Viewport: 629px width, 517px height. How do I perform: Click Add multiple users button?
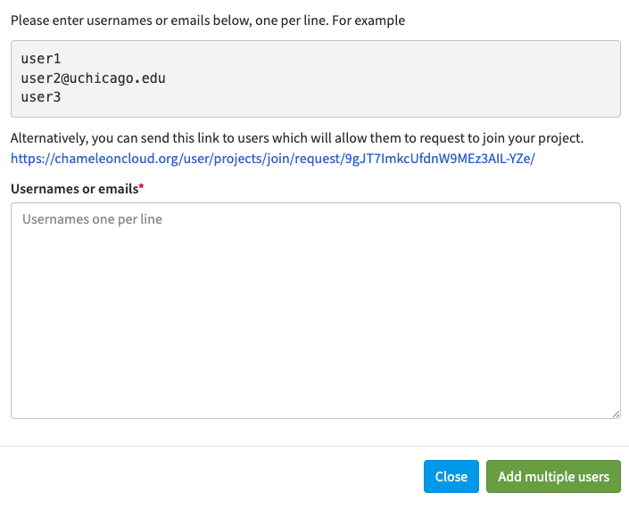[553, 476]
